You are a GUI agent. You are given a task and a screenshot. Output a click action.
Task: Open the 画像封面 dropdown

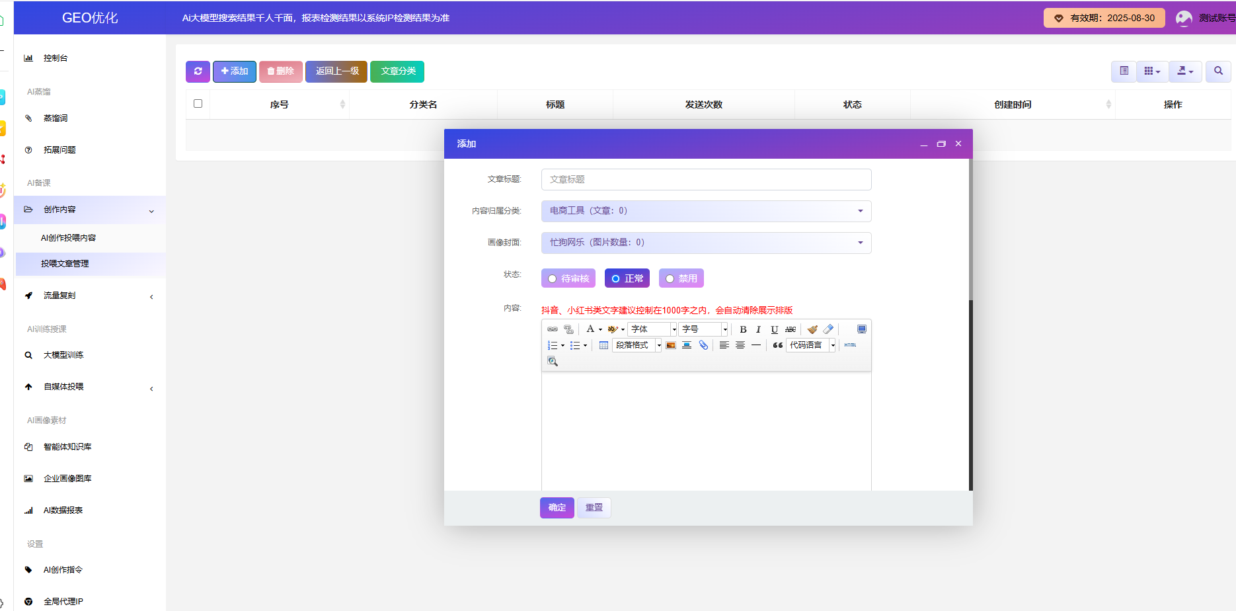click(706, 243)
